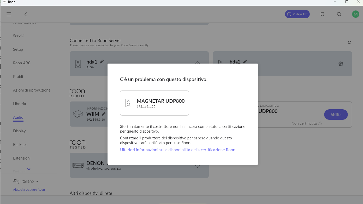Go to the Roon ARC settings
The image size is (363, 204).
click(22, 63)
